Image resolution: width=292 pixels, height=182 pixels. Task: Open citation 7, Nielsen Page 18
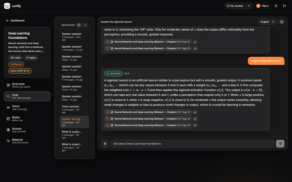tap(148, 48)
